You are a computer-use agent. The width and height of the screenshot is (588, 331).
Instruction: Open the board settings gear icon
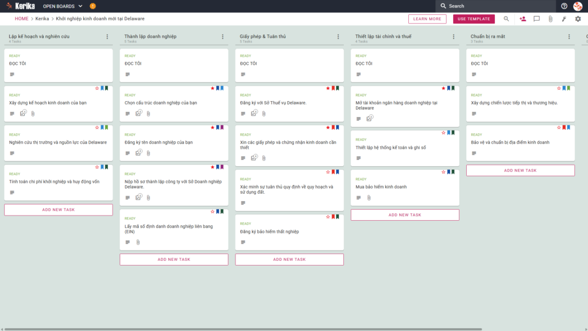(x=578, y=19)
